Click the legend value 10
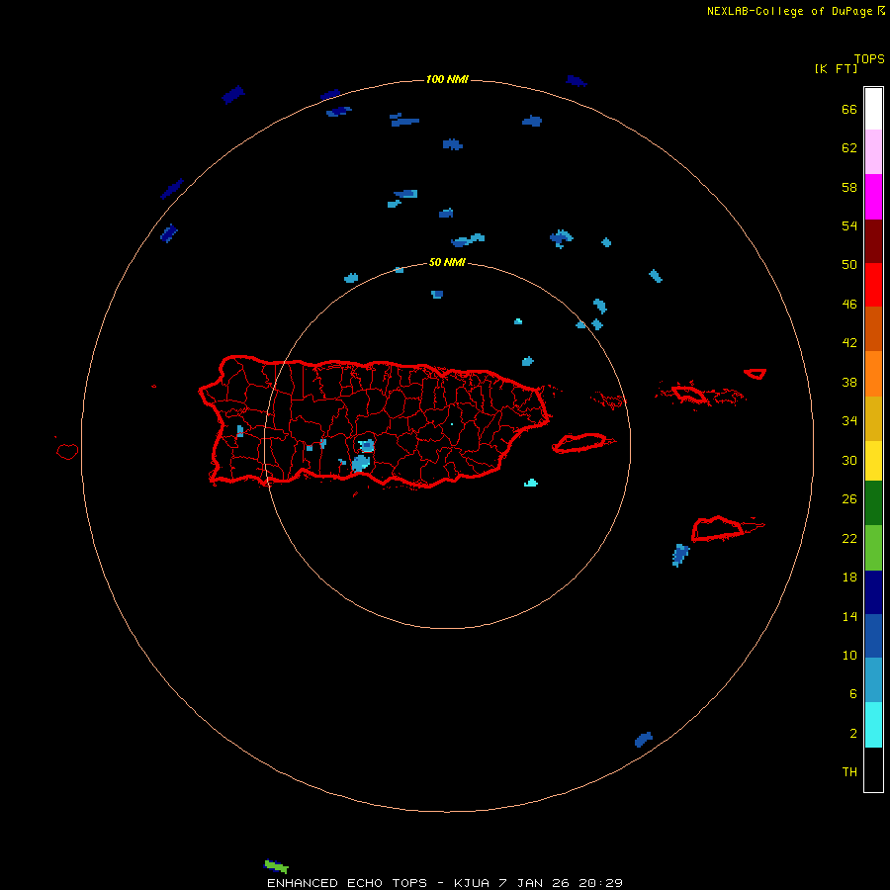 [x=849, y=656]
